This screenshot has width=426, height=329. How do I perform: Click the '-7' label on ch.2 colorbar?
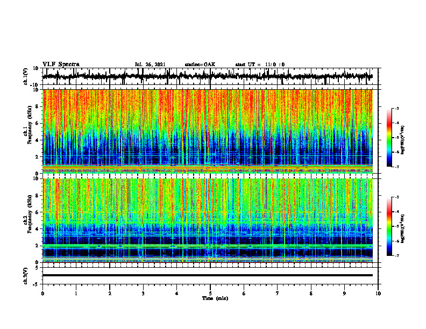point(396,256)
